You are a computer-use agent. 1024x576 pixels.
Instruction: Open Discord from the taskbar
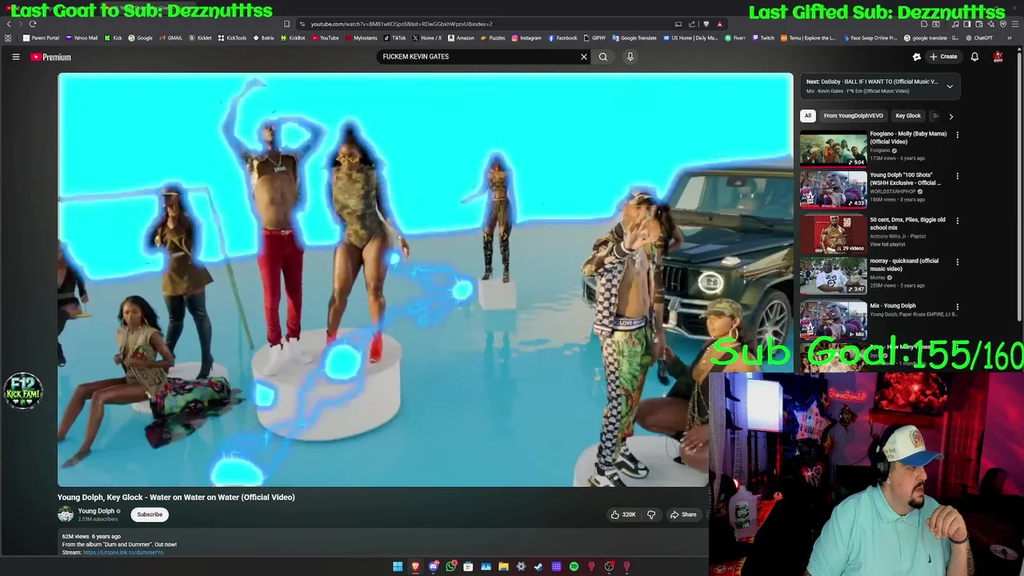433,566
